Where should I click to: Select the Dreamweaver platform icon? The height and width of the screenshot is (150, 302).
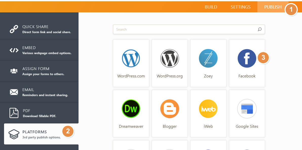tap(131, 109)
